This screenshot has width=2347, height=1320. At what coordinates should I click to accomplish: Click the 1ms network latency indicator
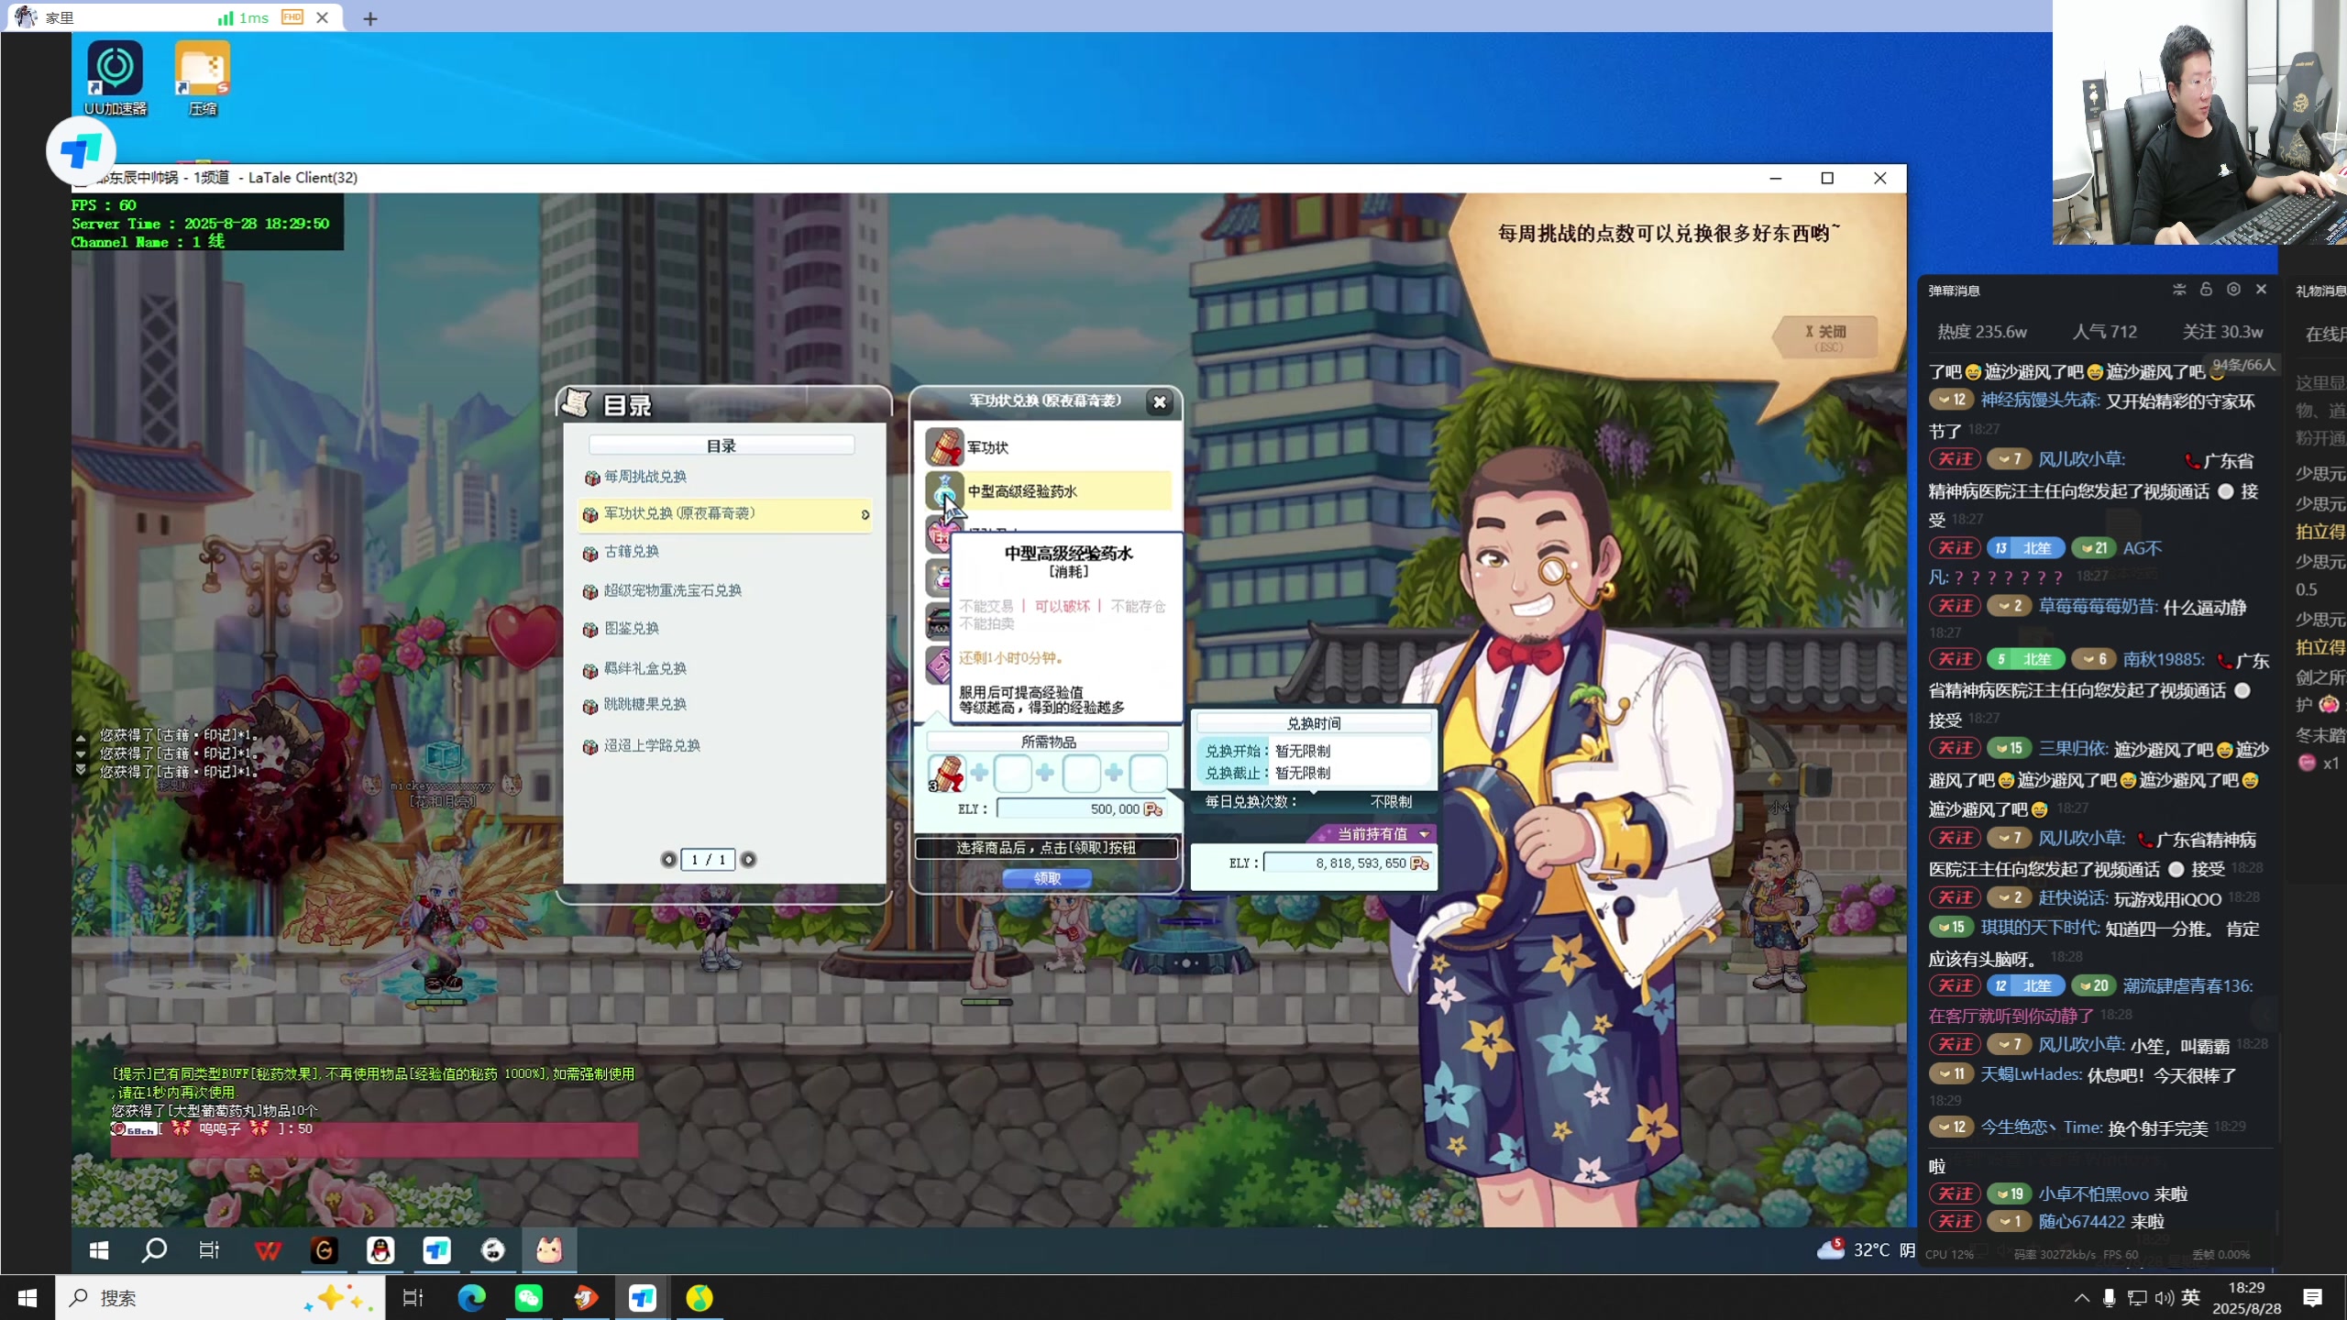244,17
